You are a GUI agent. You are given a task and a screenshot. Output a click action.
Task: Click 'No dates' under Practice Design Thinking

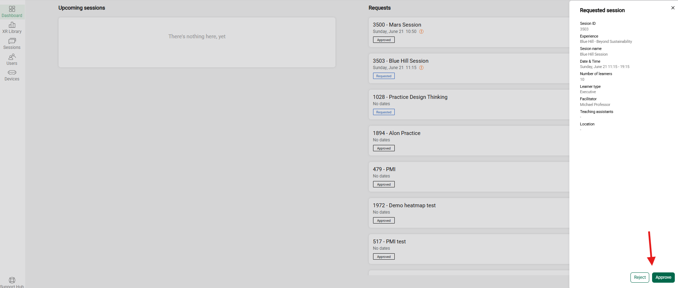coord(381,104)
